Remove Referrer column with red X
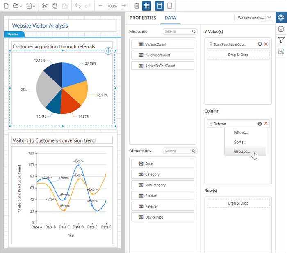This screenshot has height=253, width=287. click(x=266, y=123)
